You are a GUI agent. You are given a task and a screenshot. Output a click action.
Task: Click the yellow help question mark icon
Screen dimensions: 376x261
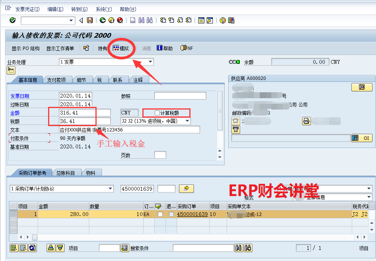pyautogui.click(x=222, y=20)
